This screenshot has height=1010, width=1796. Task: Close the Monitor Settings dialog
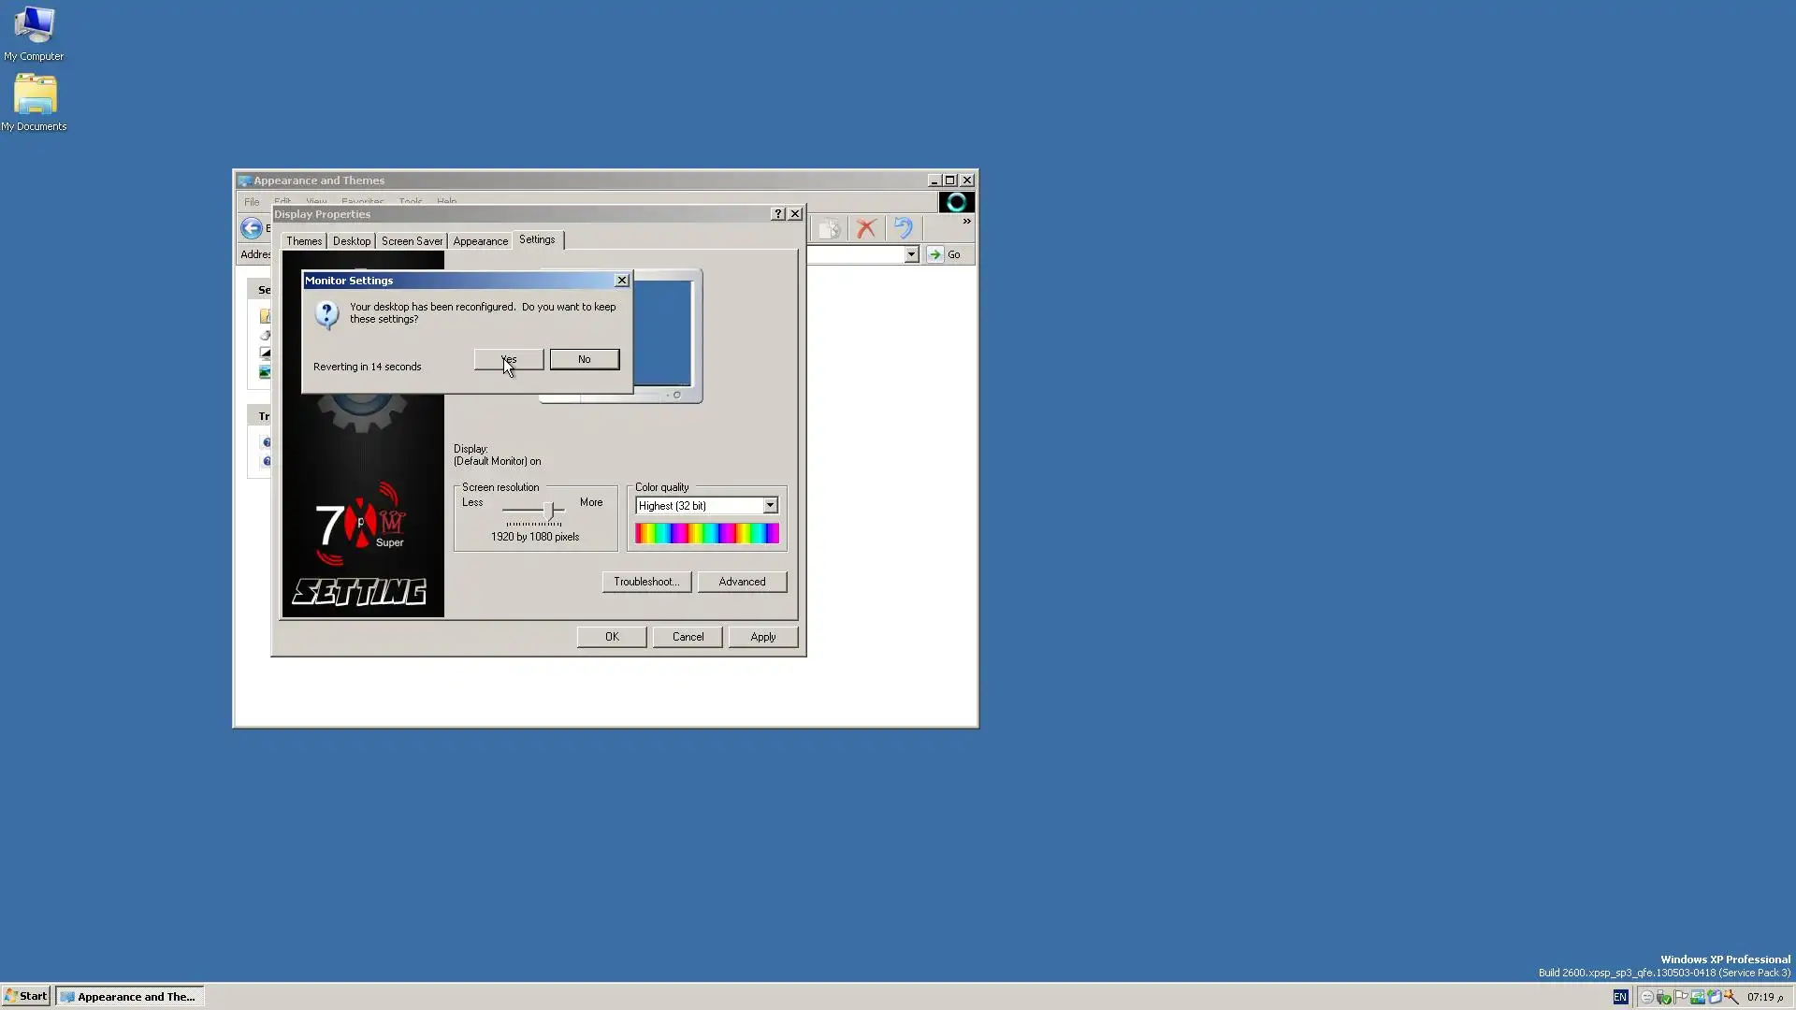point(621,281)
